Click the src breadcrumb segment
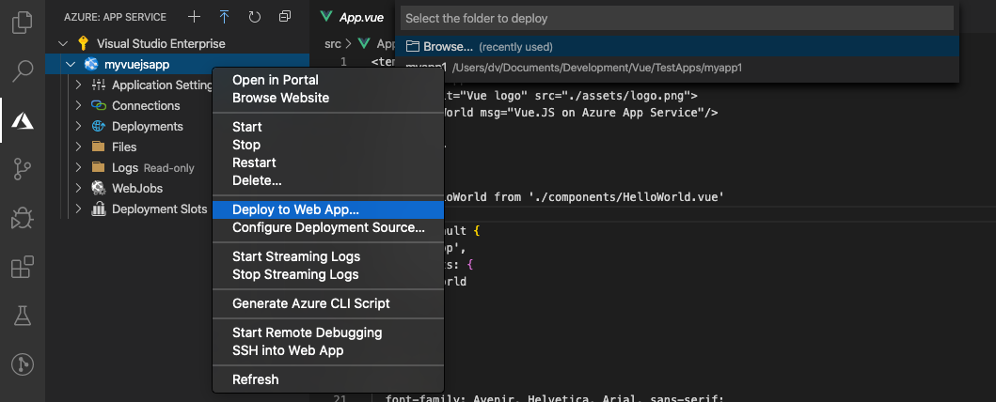This screenshot has height=402, width=996. [332, 44]
